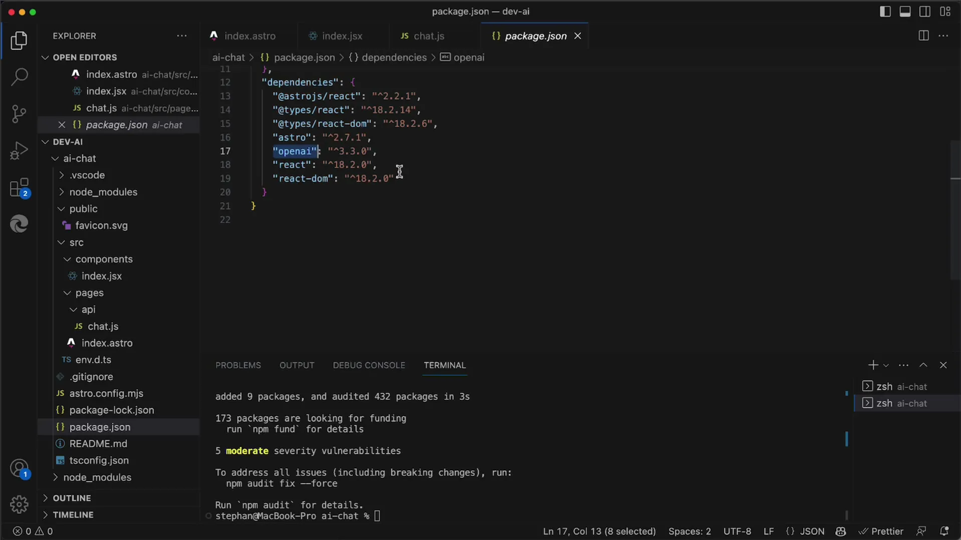Close the package.json editor tab

tap(578, 36)
